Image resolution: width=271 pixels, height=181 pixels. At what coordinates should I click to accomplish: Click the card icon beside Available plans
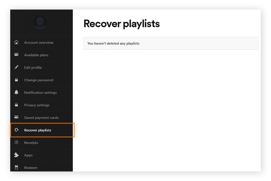point(16,55)
